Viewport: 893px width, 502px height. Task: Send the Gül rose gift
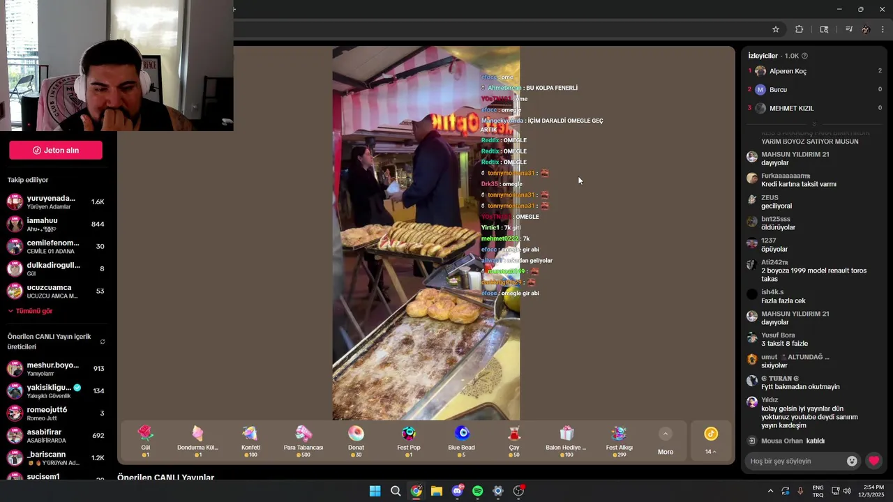145,441
